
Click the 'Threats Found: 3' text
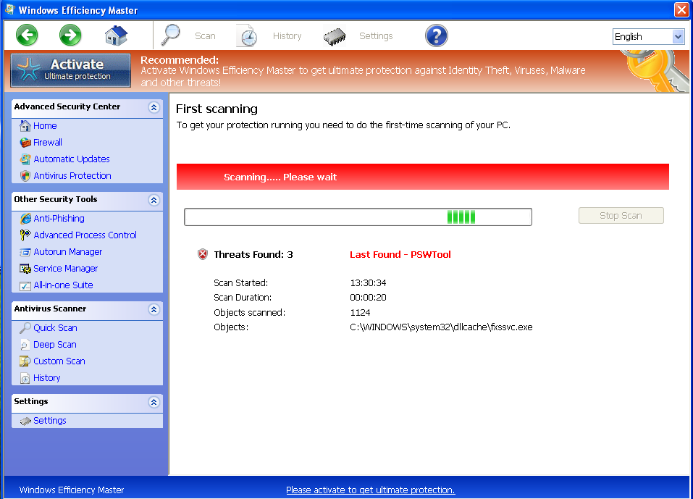pos(253,255)
